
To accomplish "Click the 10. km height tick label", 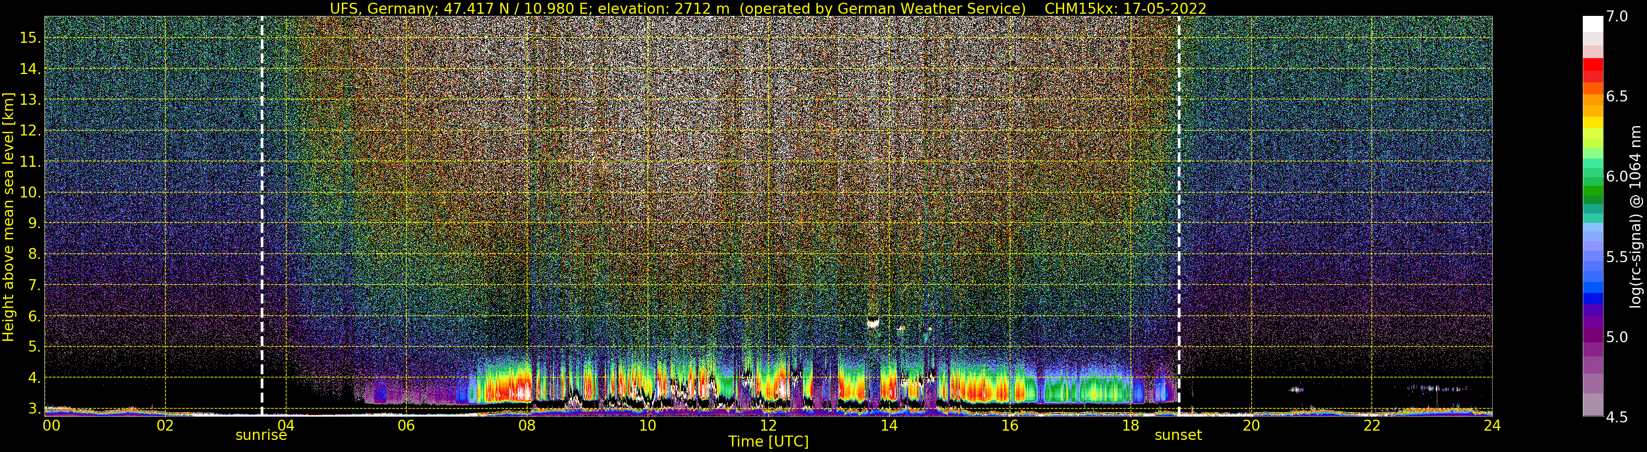I will coord(30,193).
